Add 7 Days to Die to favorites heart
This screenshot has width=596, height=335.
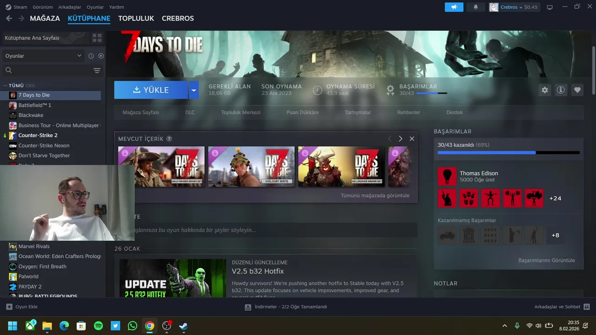pos(577,90)
